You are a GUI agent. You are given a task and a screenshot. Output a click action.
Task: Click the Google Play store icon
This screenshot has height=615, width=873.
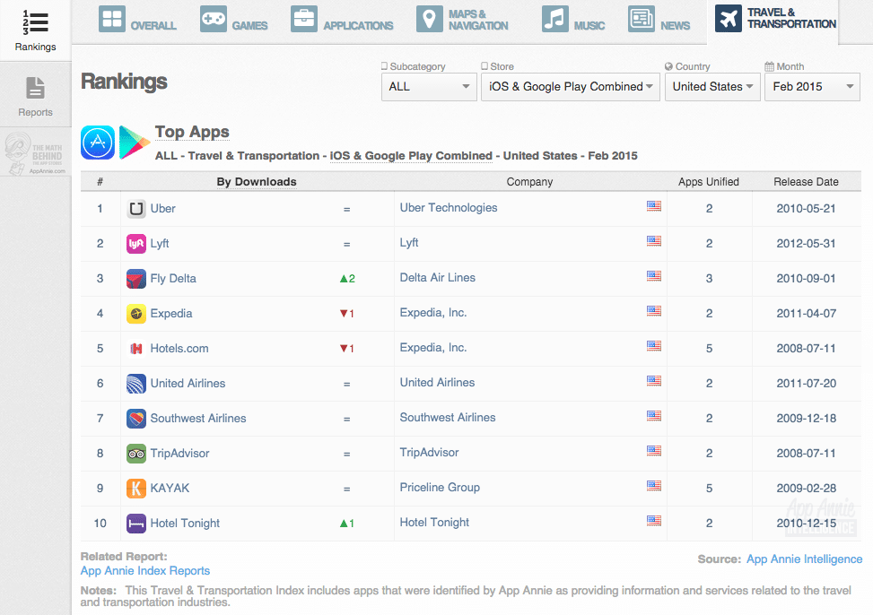click(135, 143)
